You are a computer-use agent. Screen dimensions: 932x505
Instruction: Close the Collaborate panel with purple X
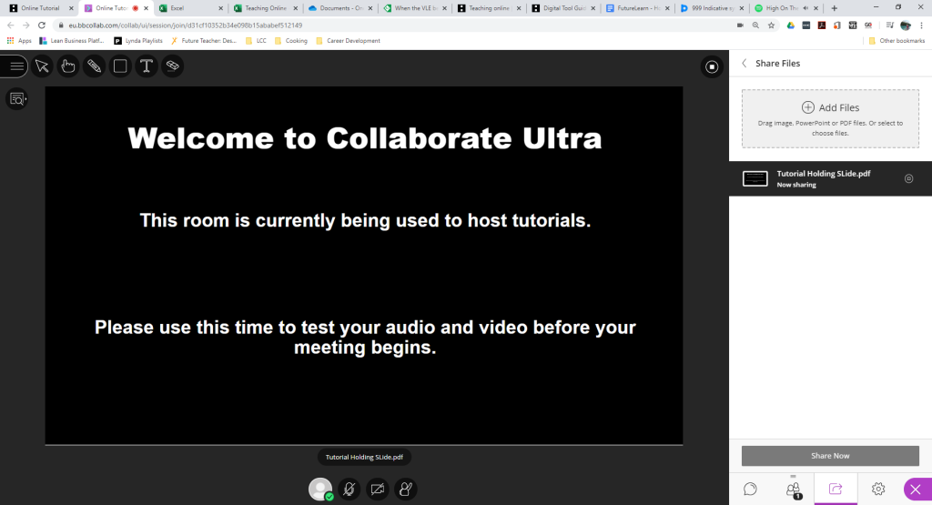916,490
